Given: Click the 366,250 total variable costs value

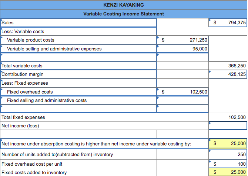Looking at the screenshot, I should pyautogui.click(x=228, y=66).
